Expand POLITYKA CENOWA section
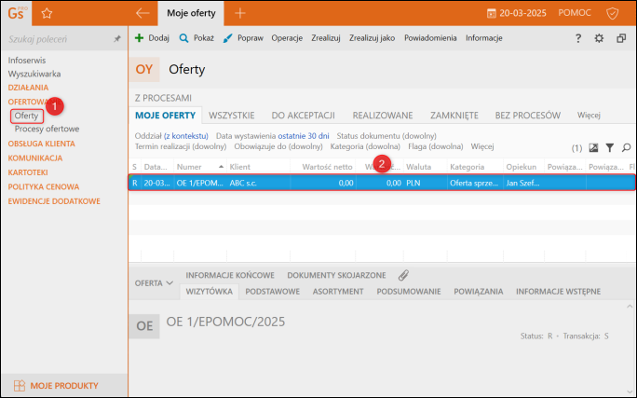 click(x=44, y=186)
